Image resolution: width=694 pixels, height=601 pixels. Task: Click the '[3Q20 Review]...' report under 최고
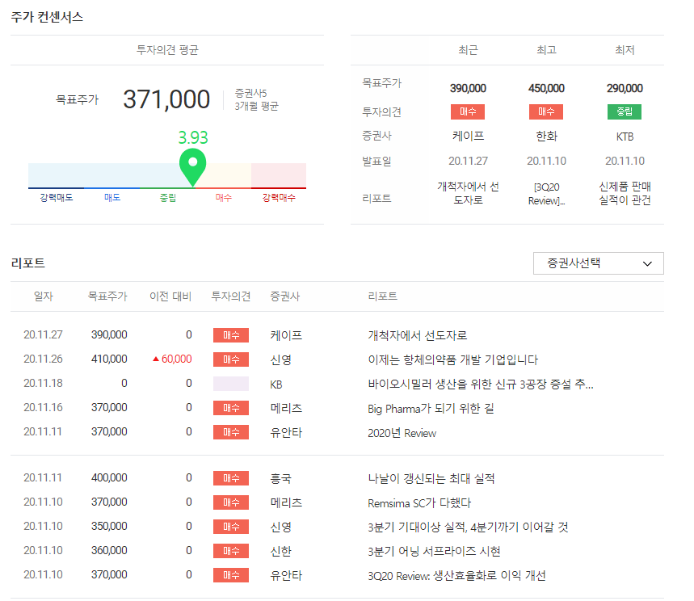546,194
